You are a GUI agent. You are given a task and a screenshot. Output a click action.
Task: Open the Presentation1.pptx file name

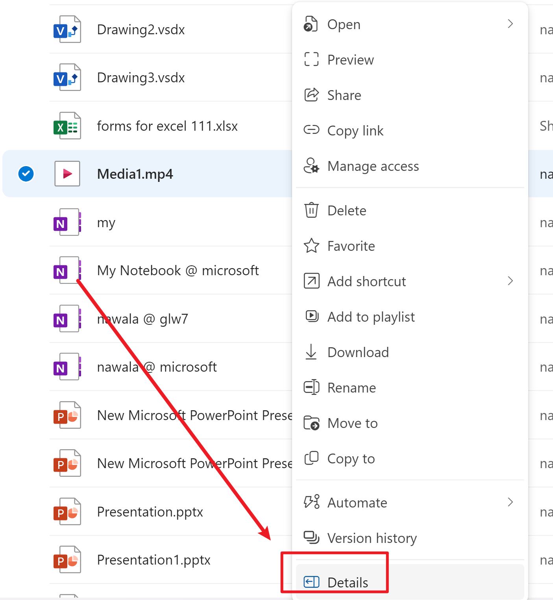point(154,559)
